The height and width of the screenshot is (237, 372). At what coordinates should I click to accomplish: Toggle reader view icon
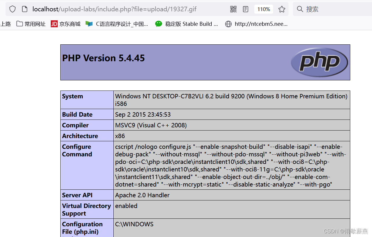246,9
